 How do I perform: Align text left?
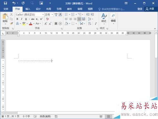click(66, 19)
